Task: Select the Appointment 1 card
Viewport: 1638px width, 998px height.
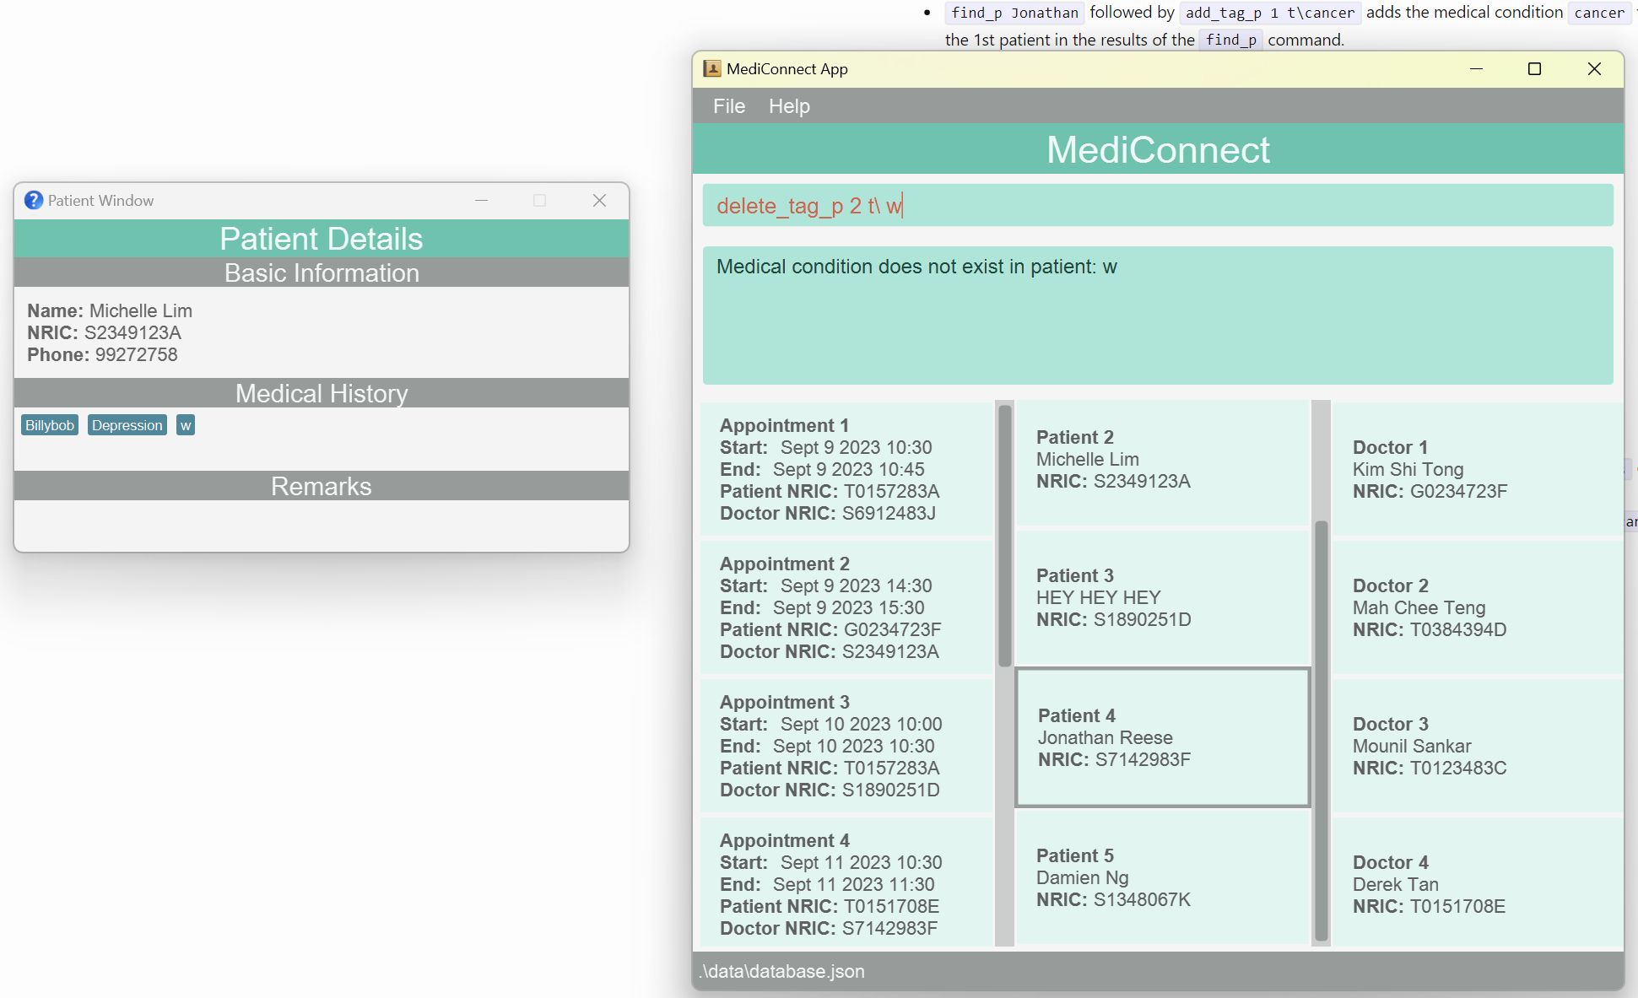Action: pos(846,469)
